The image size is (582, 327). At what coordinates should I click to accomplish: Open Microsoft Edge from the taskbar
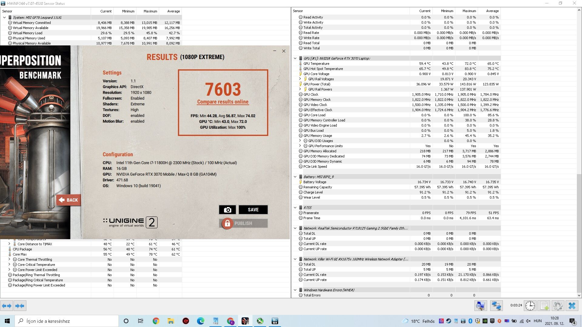click(x=200, y=321)
